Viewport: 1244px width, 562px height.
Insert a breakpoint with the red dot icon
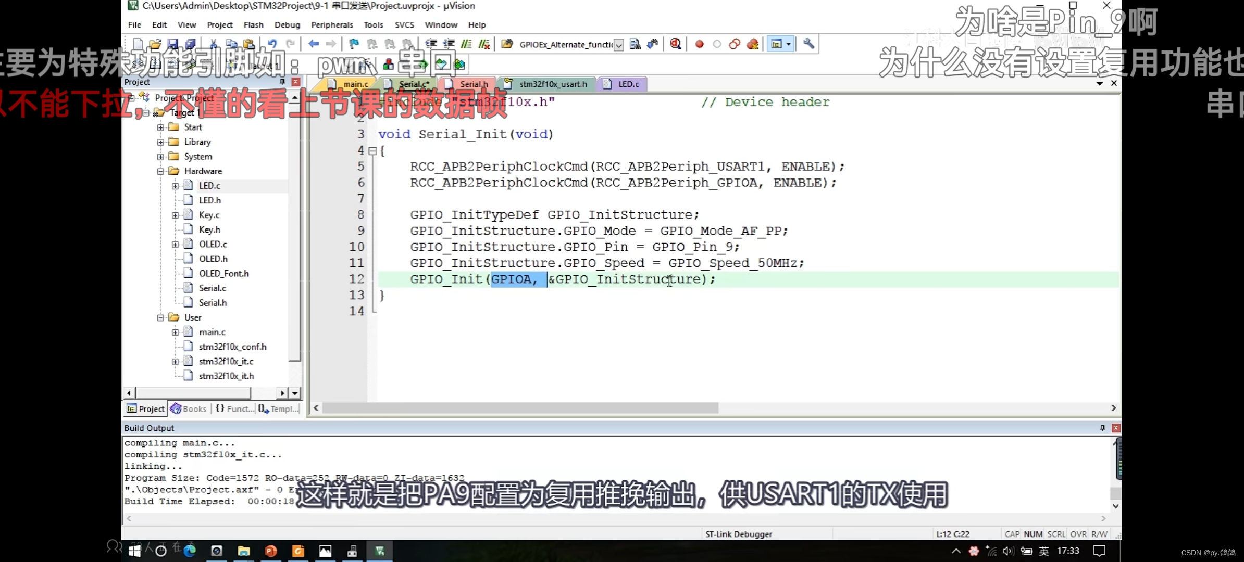click(700, 44)
